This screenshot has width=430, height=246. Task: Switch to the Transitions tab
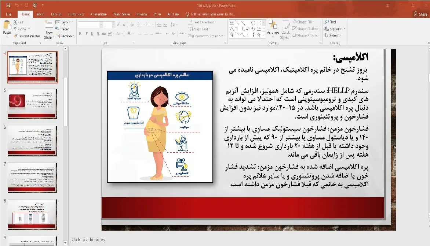pos(76,14)
